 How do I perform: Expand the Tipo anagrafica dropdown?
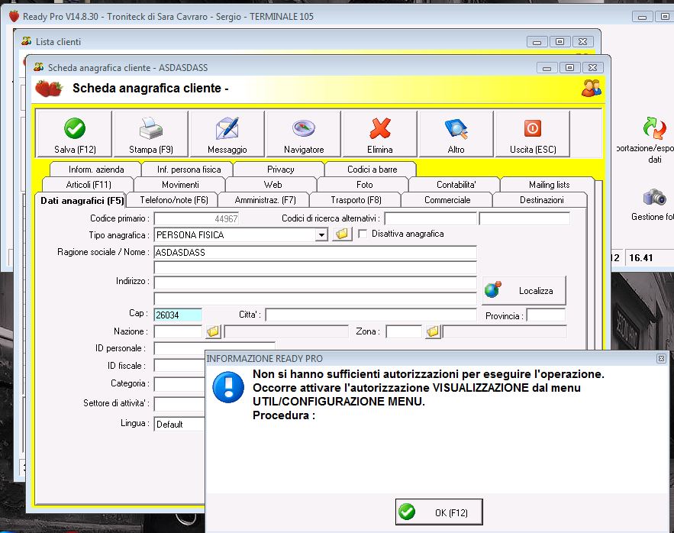[321, 235]
